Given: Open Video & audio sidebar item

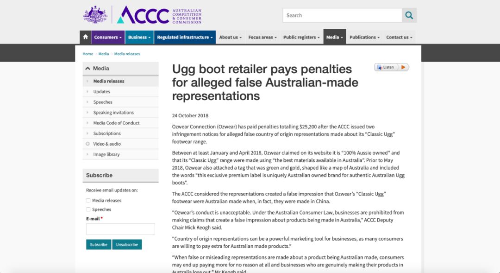Looking at the screenshot, I should [x=120, y=144].
